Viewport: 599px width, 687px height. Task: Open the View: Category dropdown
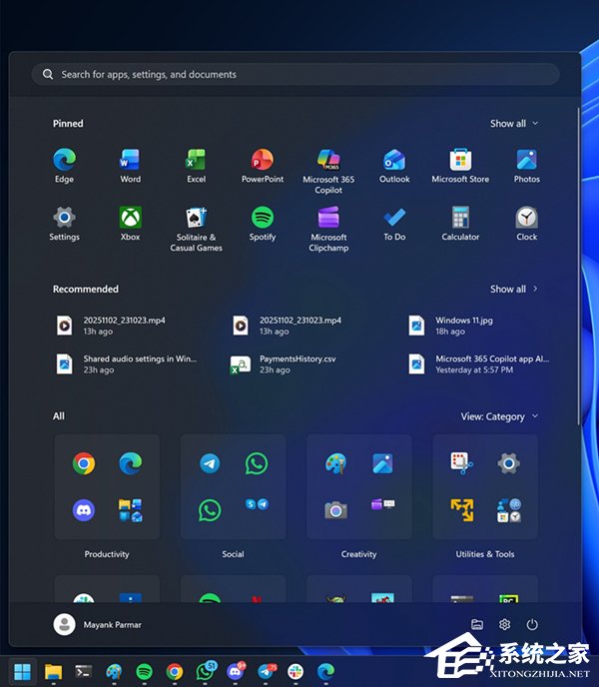499,416
